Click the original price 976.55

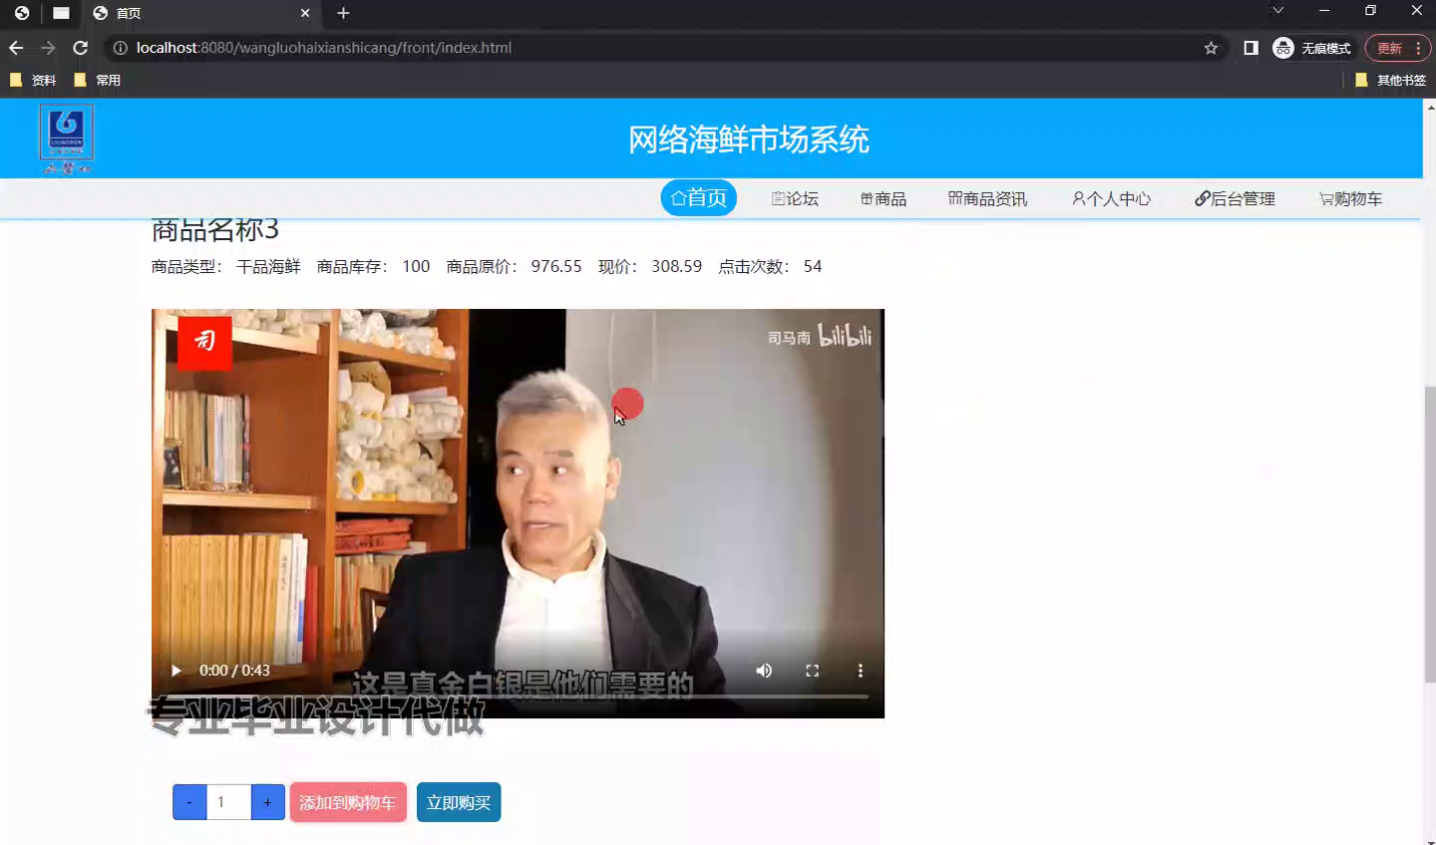click(556, 266)
